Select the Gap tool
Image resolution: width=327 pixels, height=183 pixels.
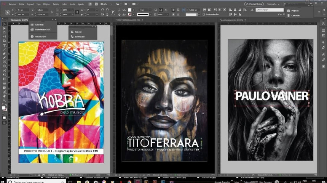(4, 37)
